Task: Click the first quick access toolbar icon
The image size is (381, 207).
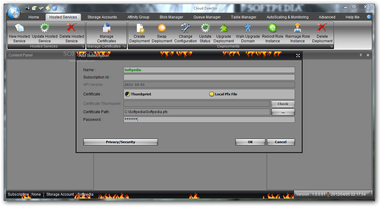Action: [28, 8]
